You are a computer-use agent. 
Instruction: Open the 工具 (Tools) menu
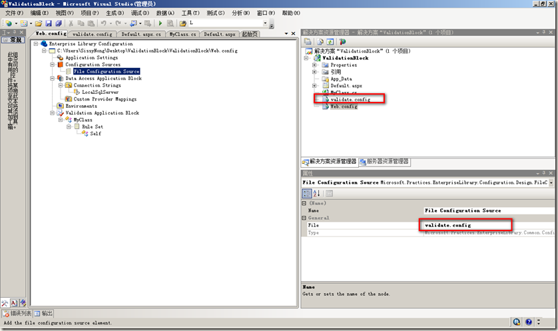point(190,13)
